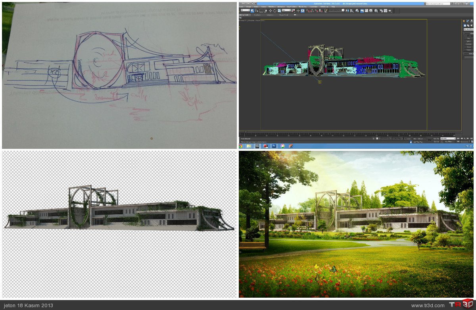Toggle Angle Snap
Screen dimensions: 476x310
312,10
